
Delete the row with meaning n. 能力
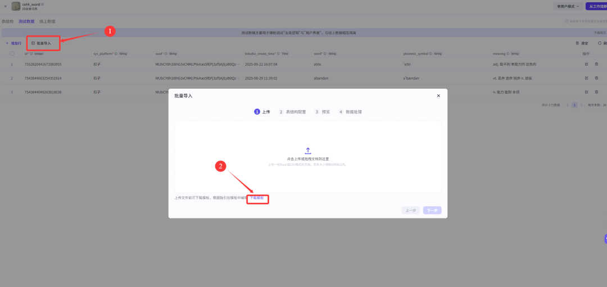596,92
